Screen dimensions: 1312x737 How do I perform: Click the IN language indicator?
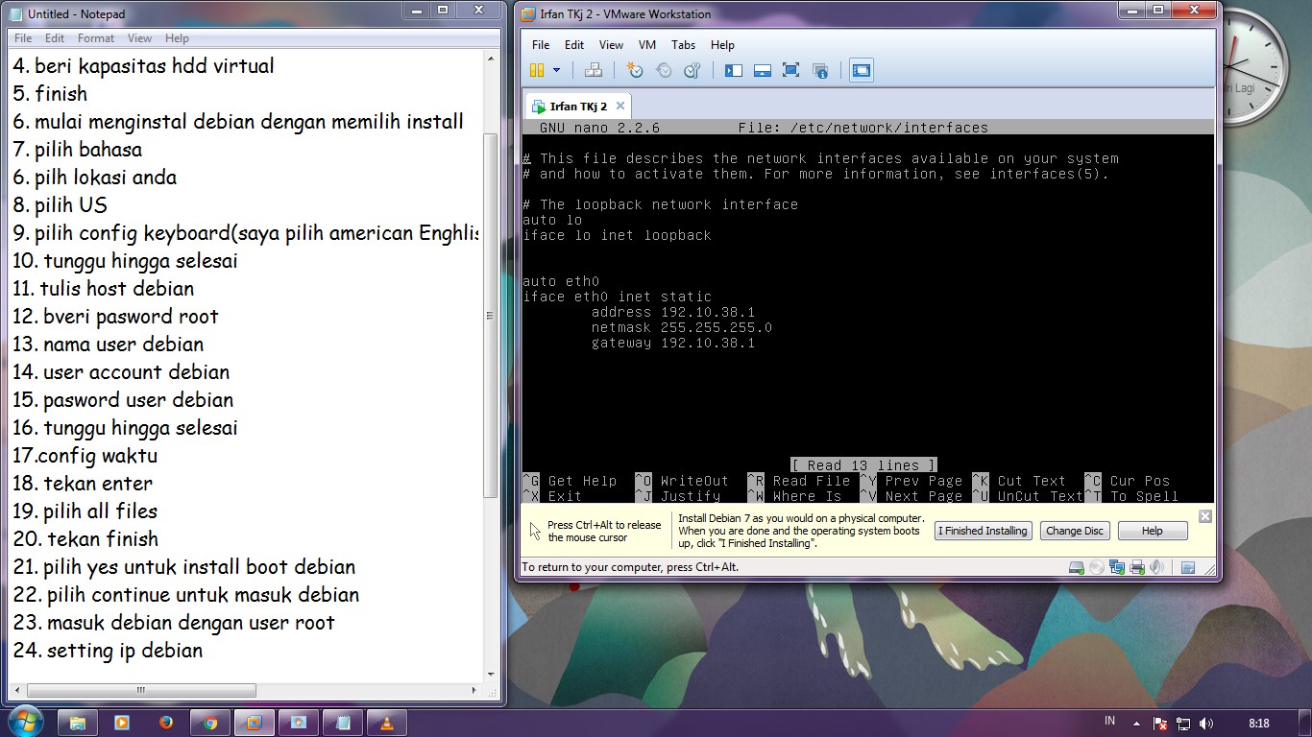click(1109, 721)
